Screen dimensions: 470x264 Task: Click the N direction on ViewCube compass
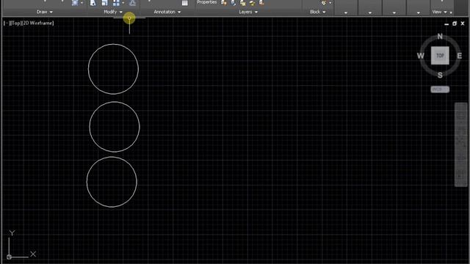440,36
